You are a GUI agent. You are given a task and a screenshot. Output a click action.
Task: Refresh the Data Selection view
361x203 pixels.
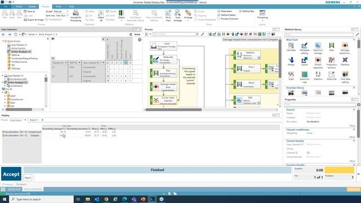pos(131,34)
